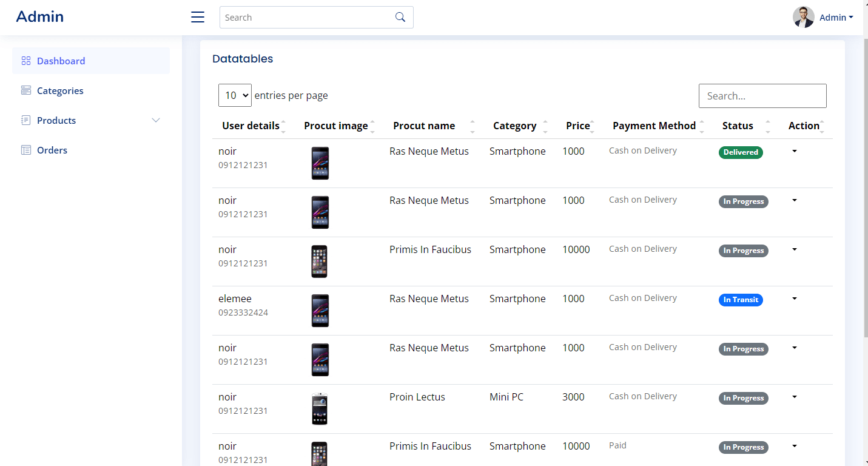Click the green Delivered status badge
Image resolution: width=868 pixels, height=466 pixels.
point(741,152)
